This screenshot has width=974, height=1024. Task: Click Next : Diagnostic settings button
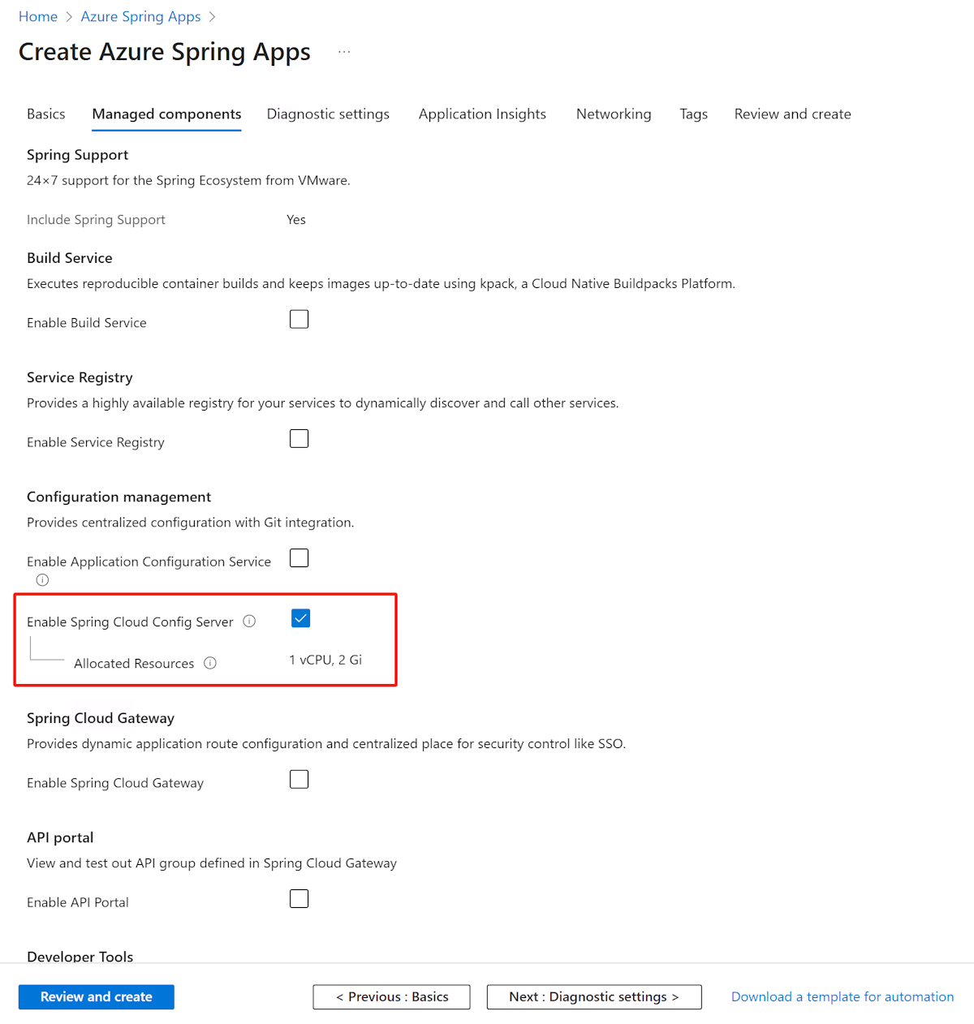[x=594, y=997]
